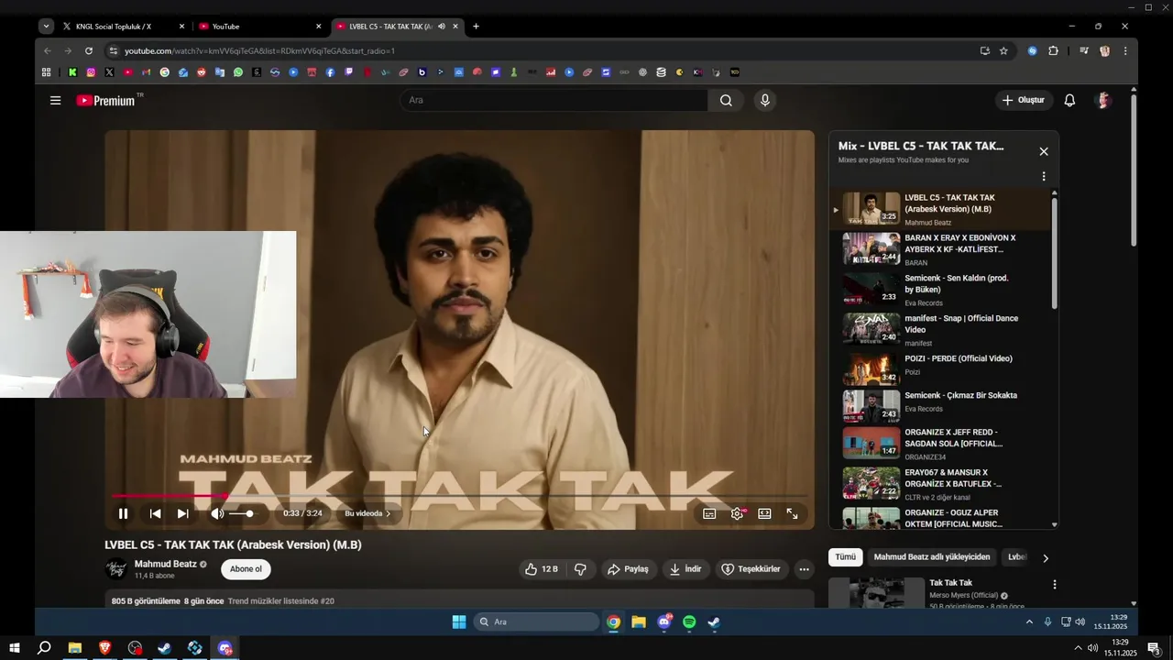Open the account avatar menu
Viewport: 1173px width, 660px height.
[1103, 100]
